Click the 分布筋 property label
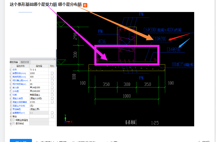Screen dimensions: 216x142 point(16,91)
